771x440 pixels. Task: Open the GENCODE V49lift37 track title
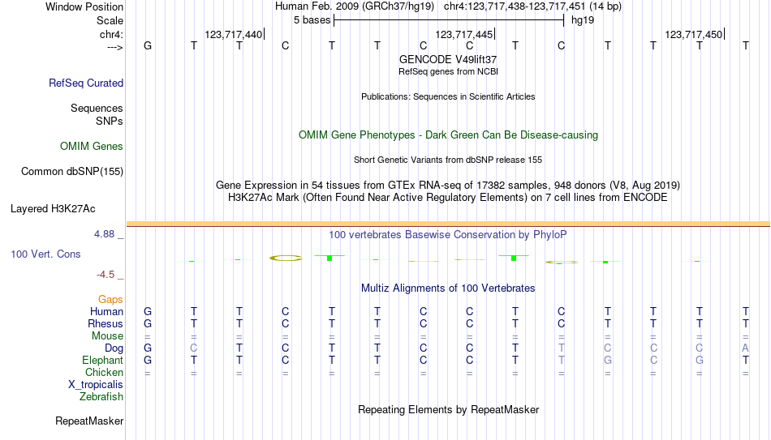click(448, 59)
